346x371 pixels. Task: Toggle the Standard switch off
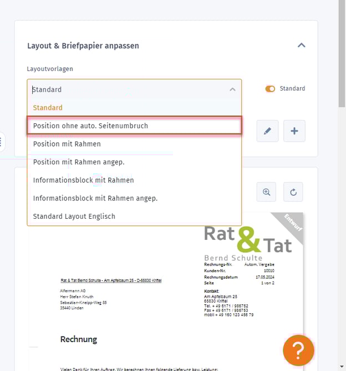click(x=270, y=89)
